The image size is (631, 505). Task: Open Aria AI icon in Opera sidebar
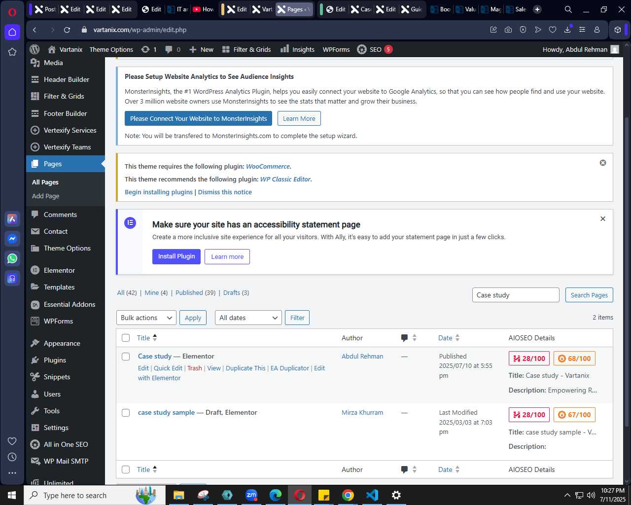[x=12, y=219]
